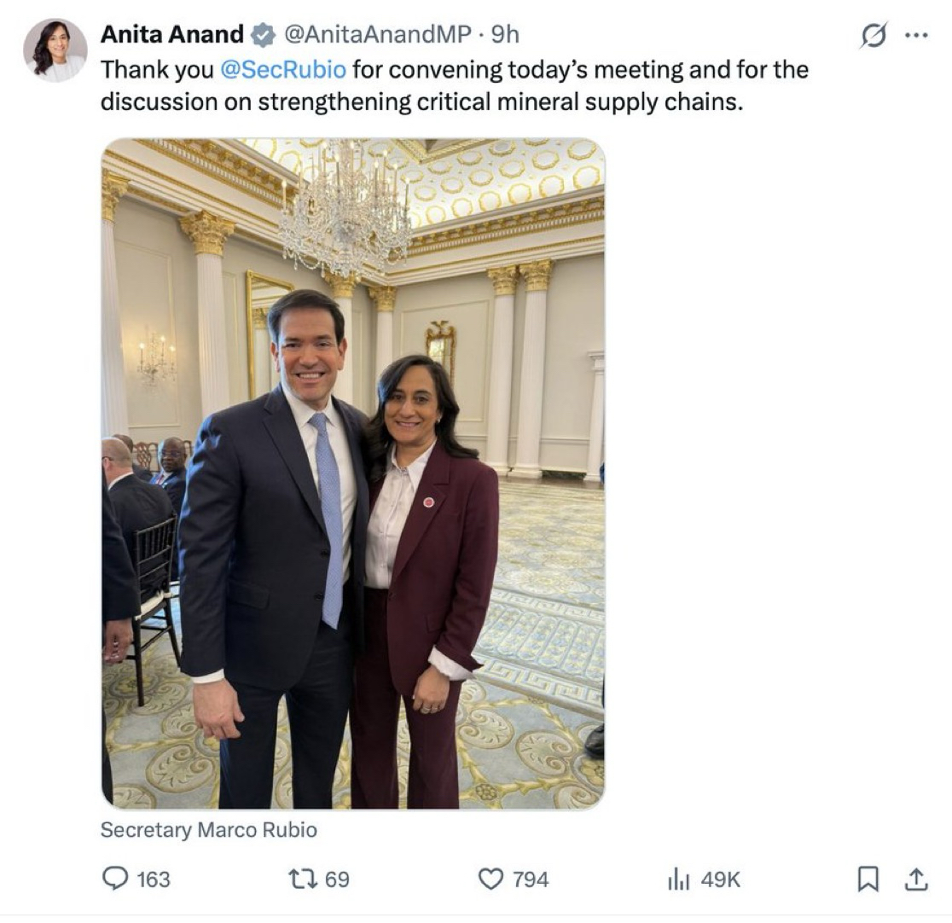Image resolution: width=952 pixels, height=923 pixels.
Task: Click the @SecRubio mention link
Action: pos(283,68)
